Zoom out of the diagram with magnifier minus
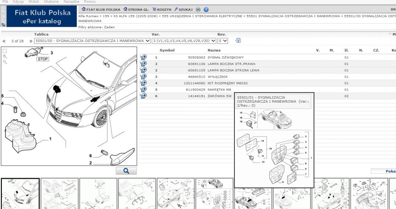 point(4,62)
